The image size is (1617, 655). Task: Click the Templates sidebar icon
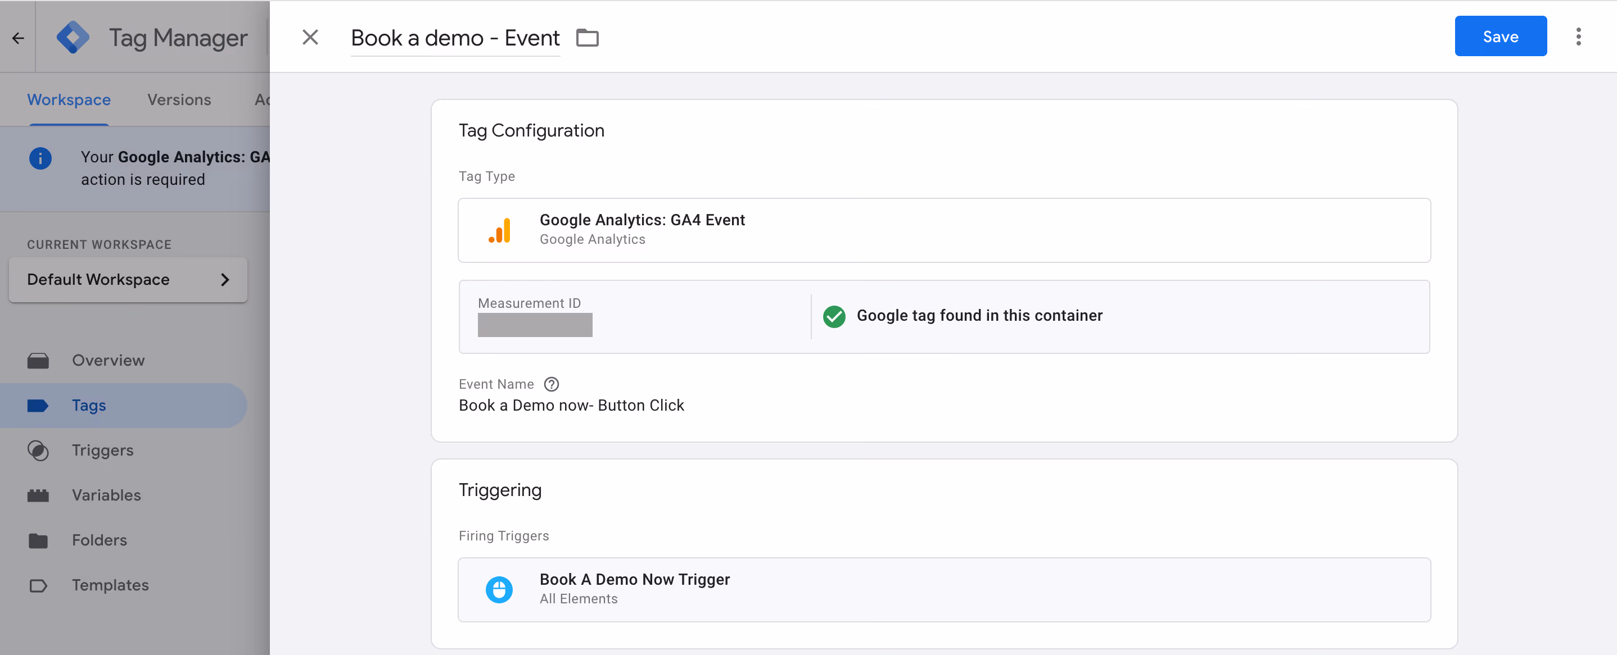[x=38, y=585]
